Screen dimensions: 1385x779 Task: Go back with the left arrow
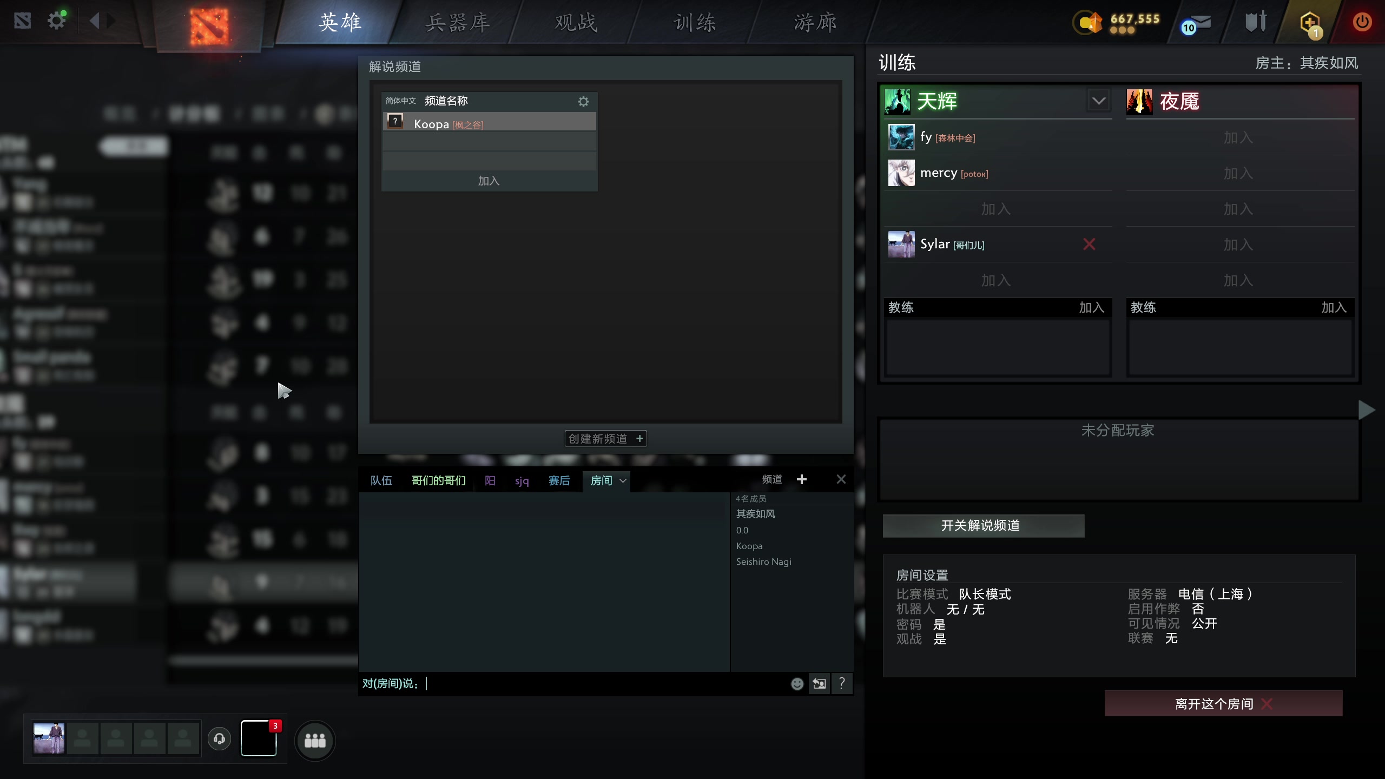click(x=95, y=21)
